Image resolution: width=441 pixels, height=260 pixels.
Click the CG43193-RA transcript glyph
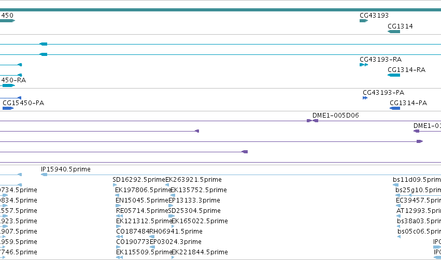pyautogui.click(x=364, y=65)
